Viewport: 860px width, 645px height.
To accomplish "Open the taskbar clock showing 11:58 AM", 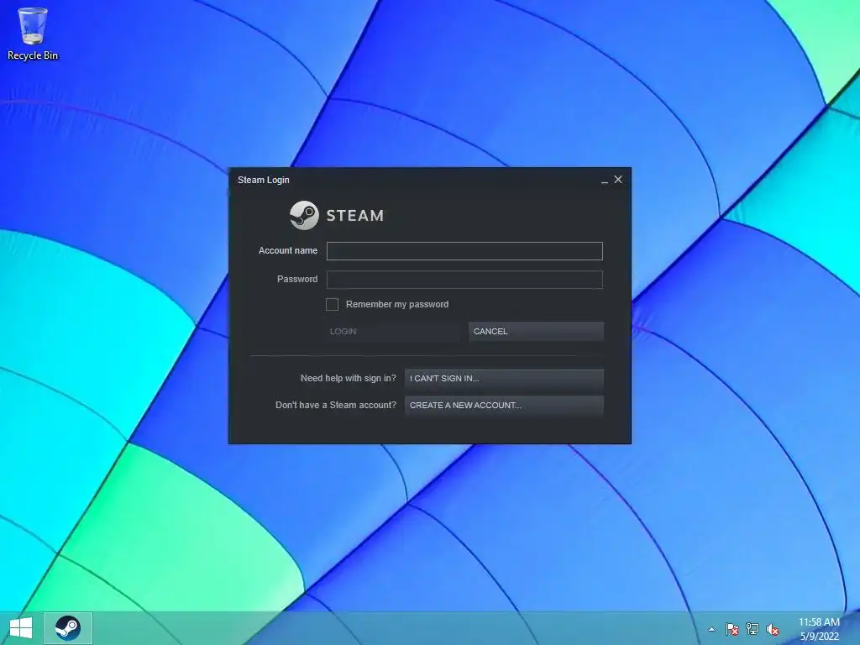I will (x=819, y=629).
